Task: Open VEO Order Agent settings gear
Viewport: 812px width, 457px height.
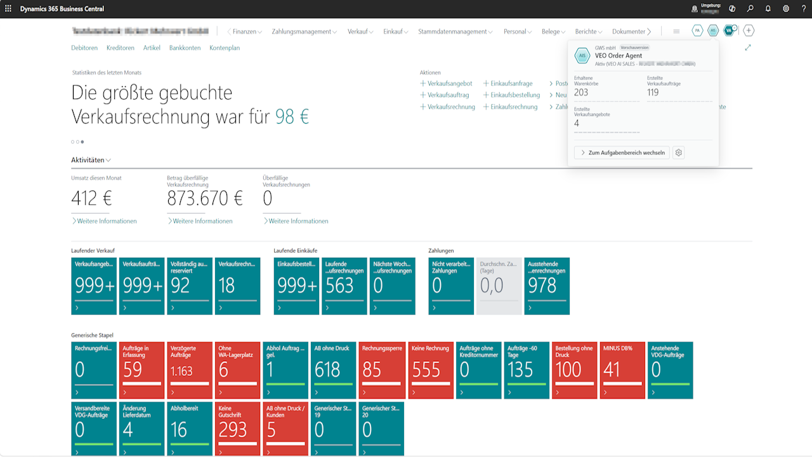Action: [678, 153]
